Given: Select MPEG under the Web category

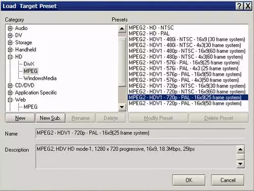Looking at the screenshot, I should coord(30,107).
